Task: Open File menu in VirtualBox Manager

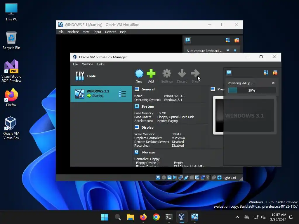Action: pyautogui.click(x=75, y=64)
